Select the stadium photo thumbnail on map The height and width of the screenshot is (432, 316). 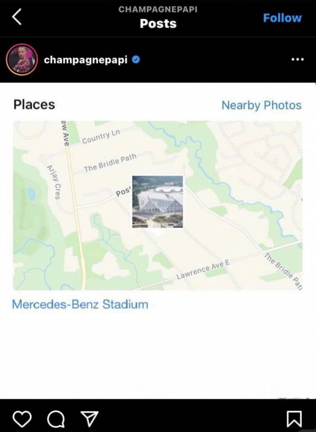click(157, 202)
